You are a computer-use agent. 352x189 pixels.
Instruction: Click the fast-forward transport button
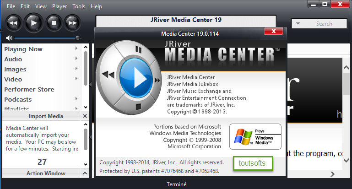pos(72,23)
